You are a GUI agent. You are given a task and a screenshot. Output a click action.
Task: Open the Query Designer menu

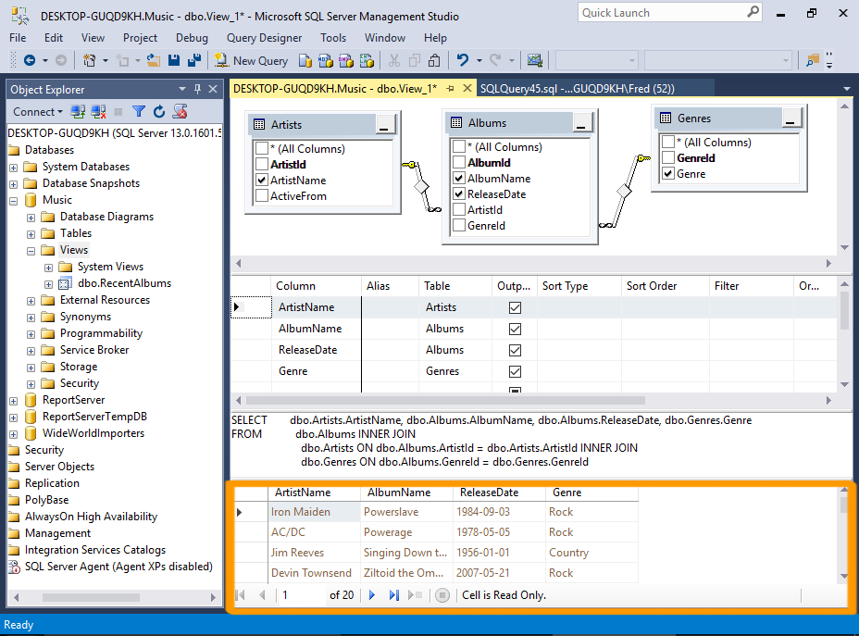(264, 38)
